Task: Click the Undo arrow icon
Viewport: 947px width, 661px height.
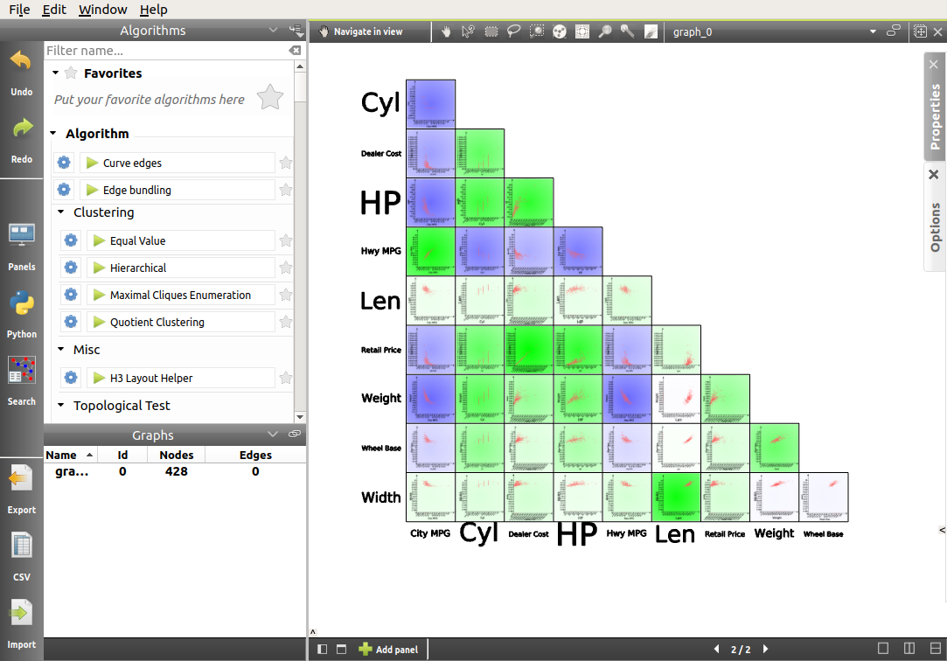Action: pyautogui.click(x=21, y=62)
